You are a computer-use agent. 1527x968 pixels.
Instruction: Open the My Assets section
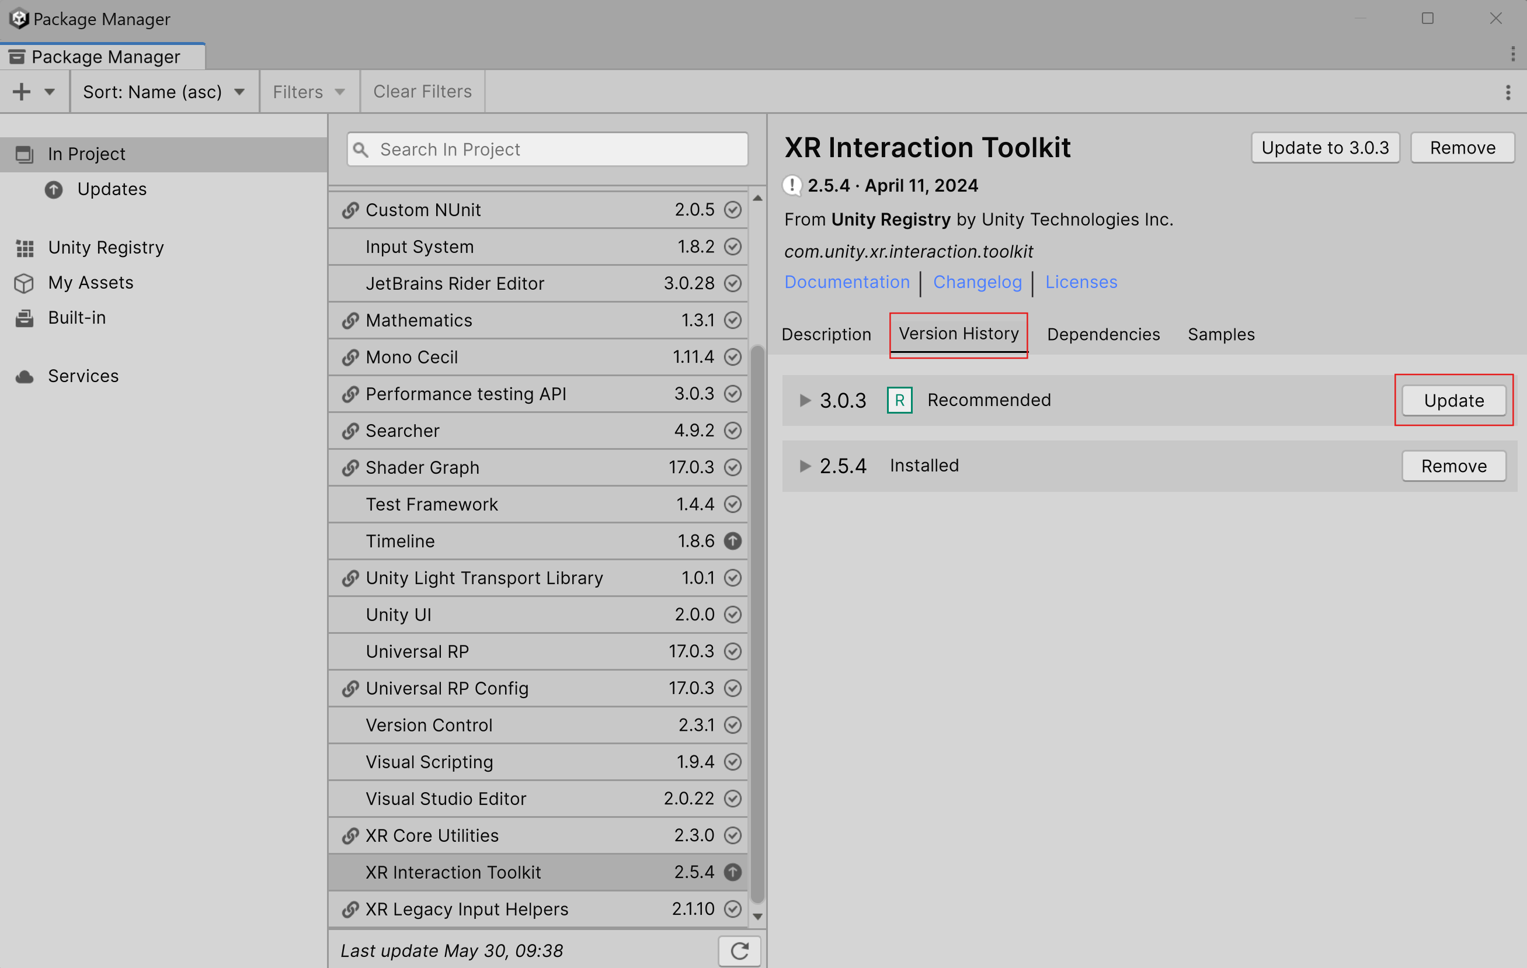(91, 283)
